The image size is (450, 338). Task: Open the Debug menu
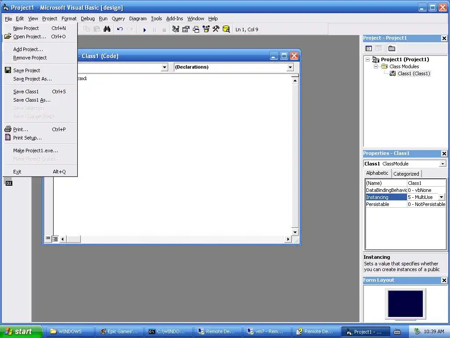point(87,18)
